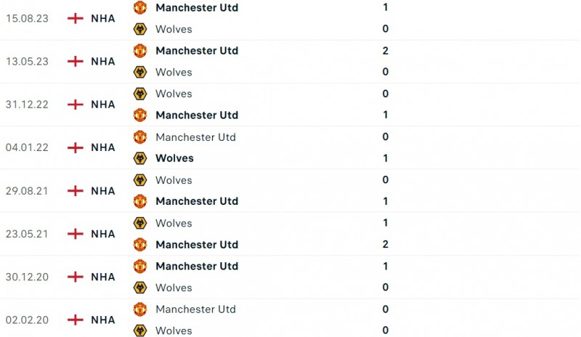Viewport: 581px width, 337px height.
Task: Select the NHA league label for 29.08.21
Action: pos(103,191)
